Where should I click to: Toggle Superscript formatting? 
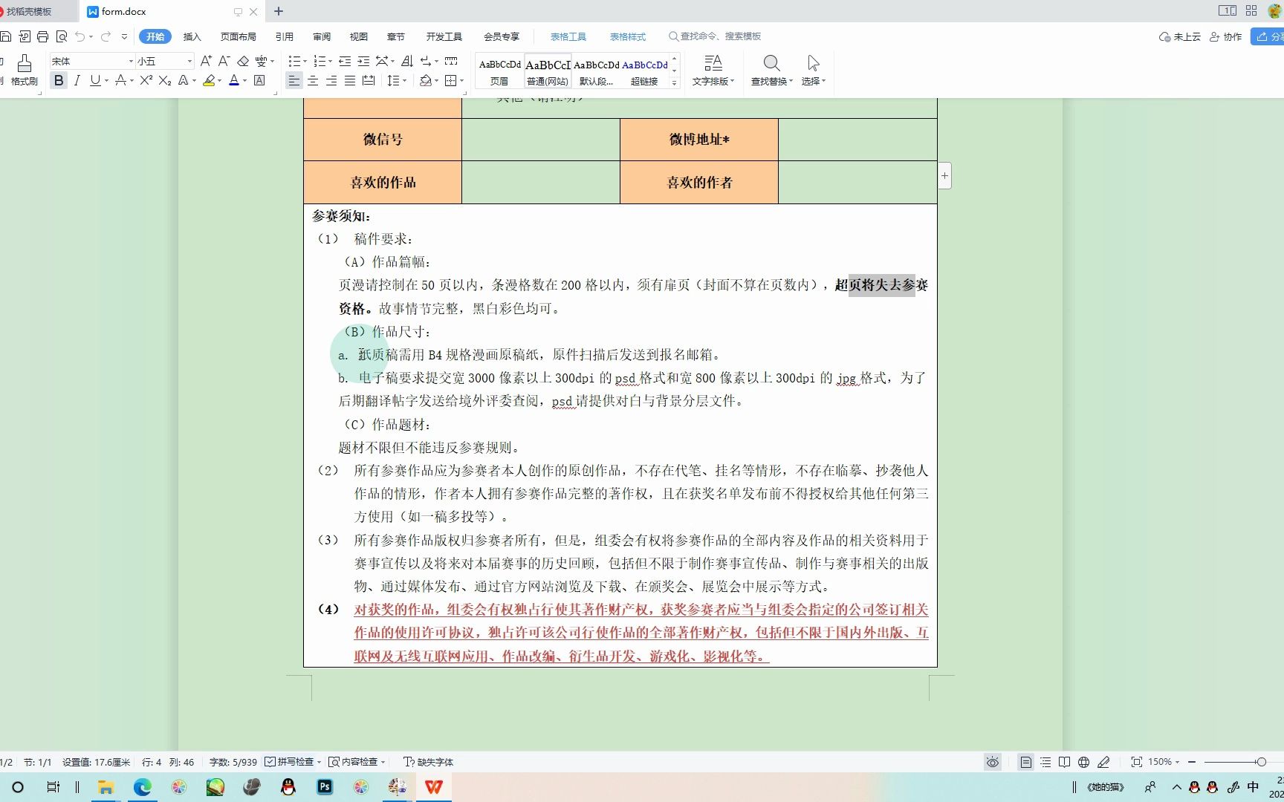click(x=146, y=81)
